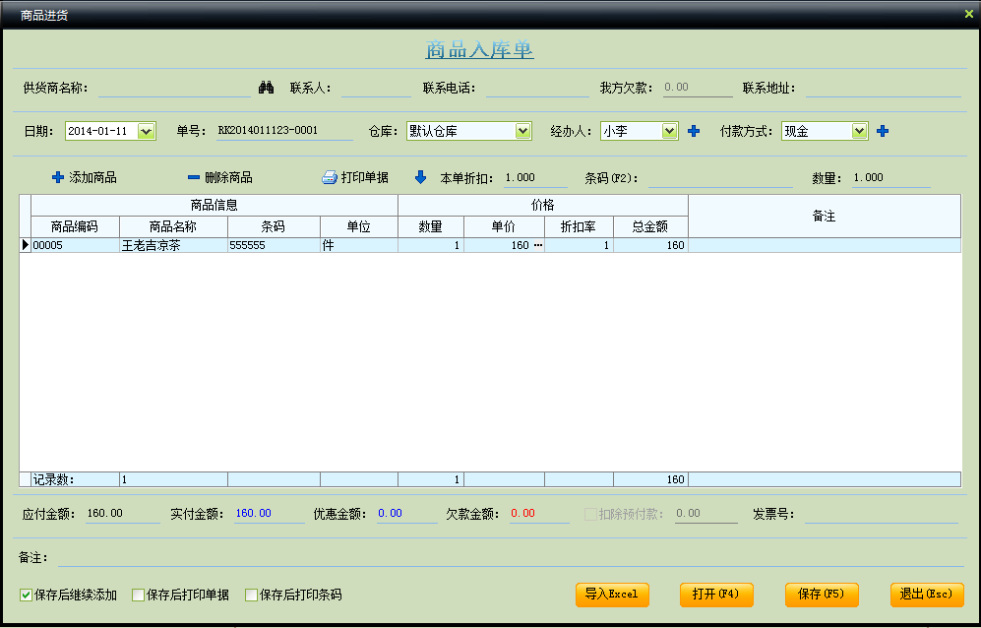The height and width of the screenshot is (628, 981).
Task: Enable 保存后打印单据 checkbox
Action: (x=139, y=595)
